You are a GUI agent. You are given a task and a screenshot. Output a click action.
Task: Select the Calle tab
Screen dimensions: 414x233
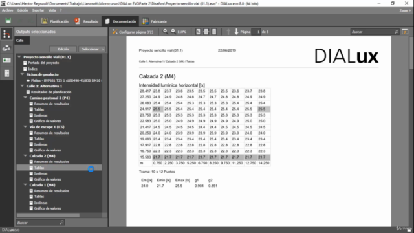(x=22, y=40)
